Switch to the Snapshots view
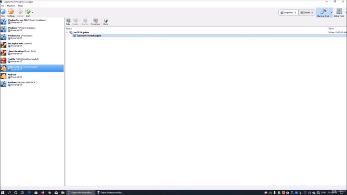347x195 pixels. [288, 12]
